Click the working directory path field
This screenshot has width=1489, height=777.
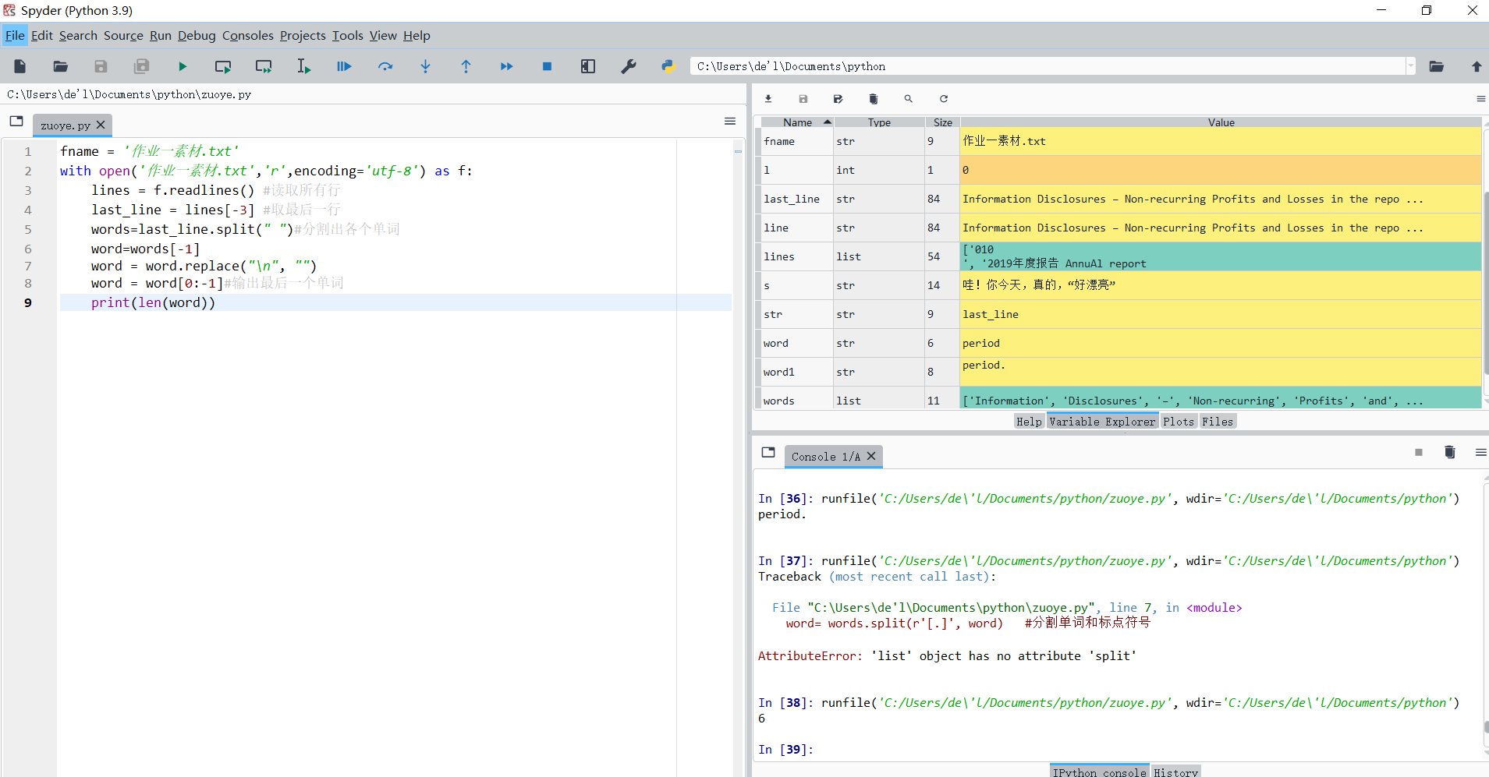1048,66
